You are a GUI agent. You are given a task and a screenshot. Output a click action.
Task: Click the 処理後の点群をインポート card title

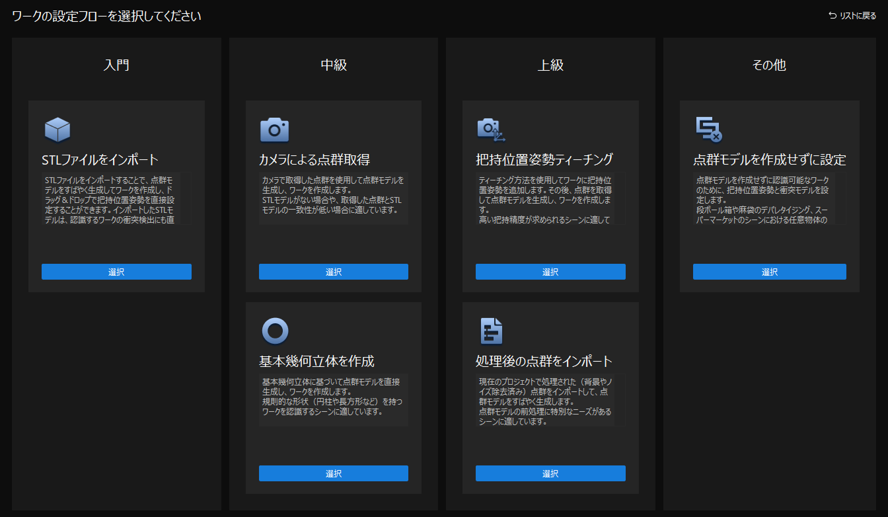tap(544, 362)
